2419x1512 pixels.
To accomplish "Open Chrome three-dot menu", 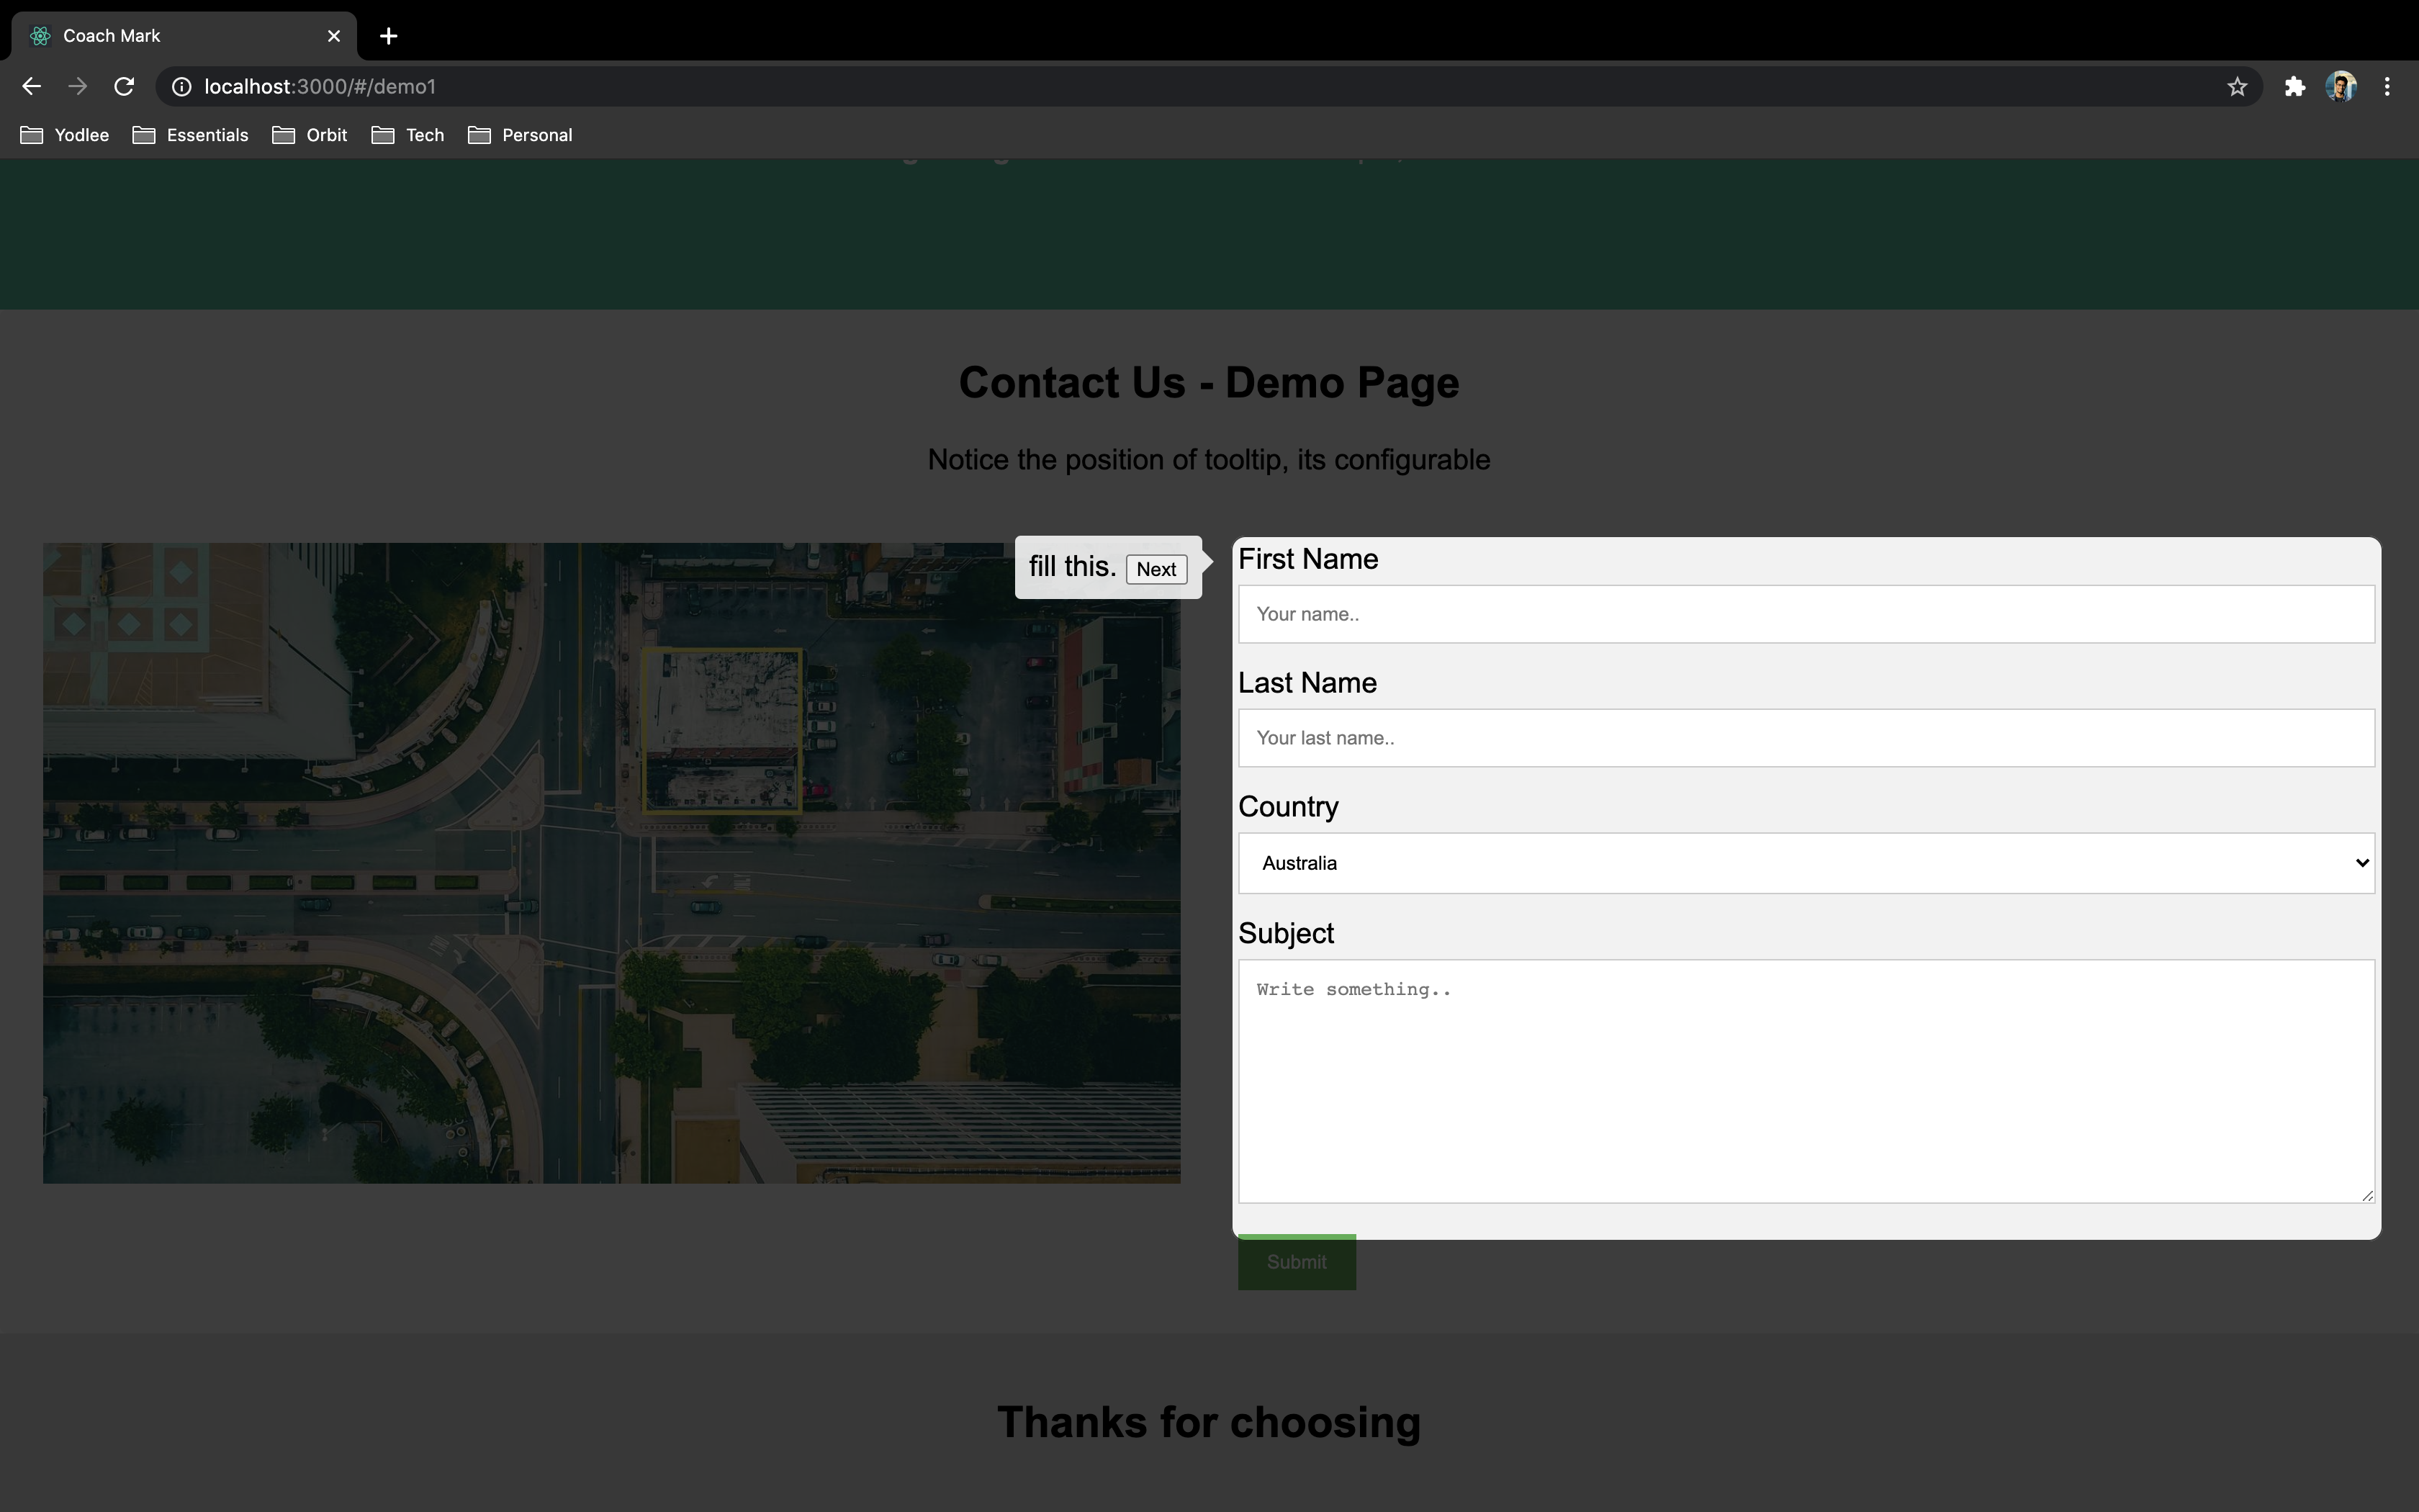I will point(2387,87).
